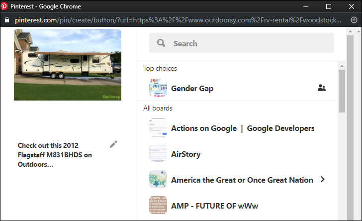Minimize the Pinterest Chrome window
Viewport: 362px width, 221px height.
click(x=306, y=6)
